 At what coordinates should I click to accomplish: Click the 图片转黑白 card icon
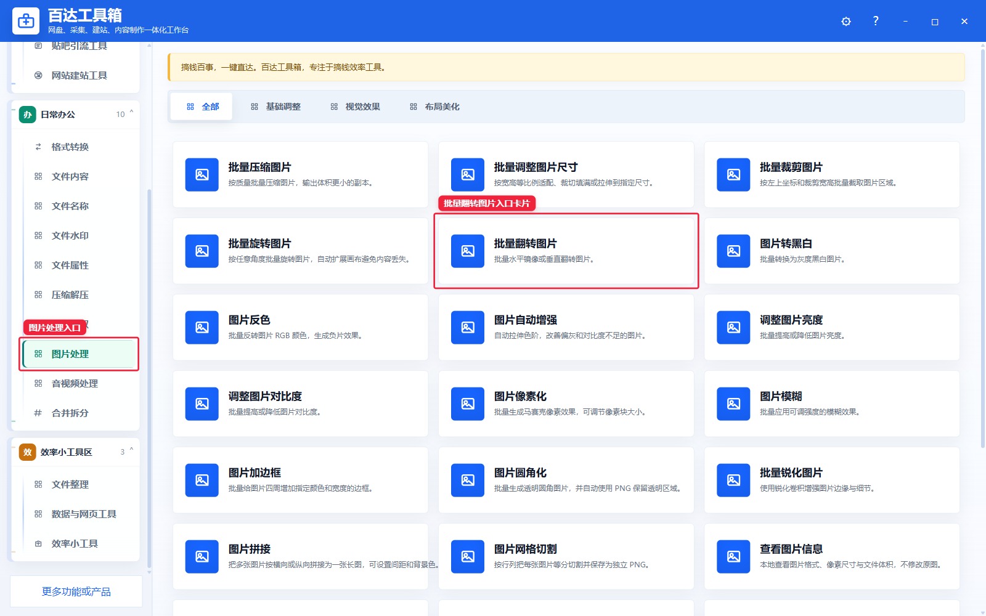[733, 251]
